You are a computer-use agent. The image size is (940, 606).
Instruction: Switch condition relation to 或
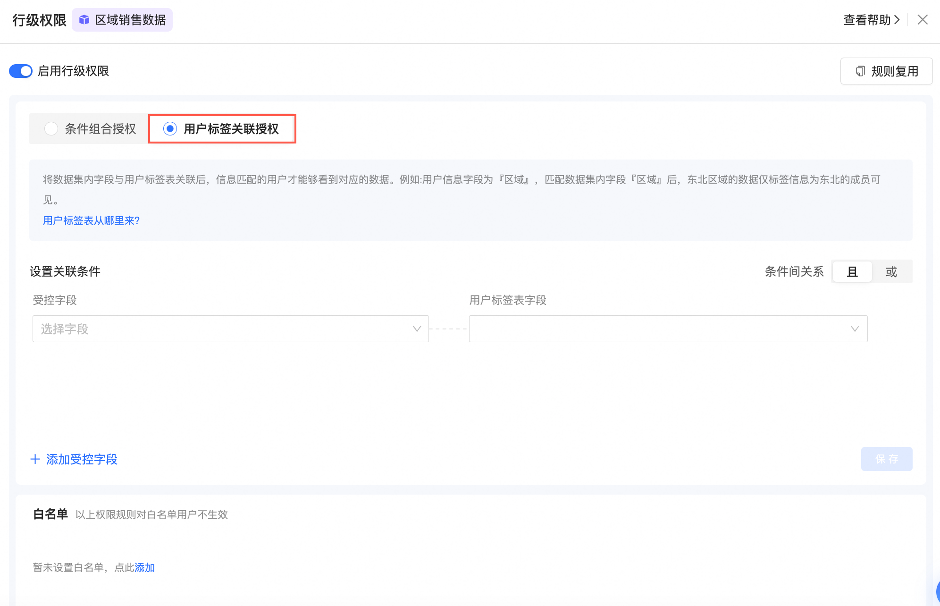891,272
